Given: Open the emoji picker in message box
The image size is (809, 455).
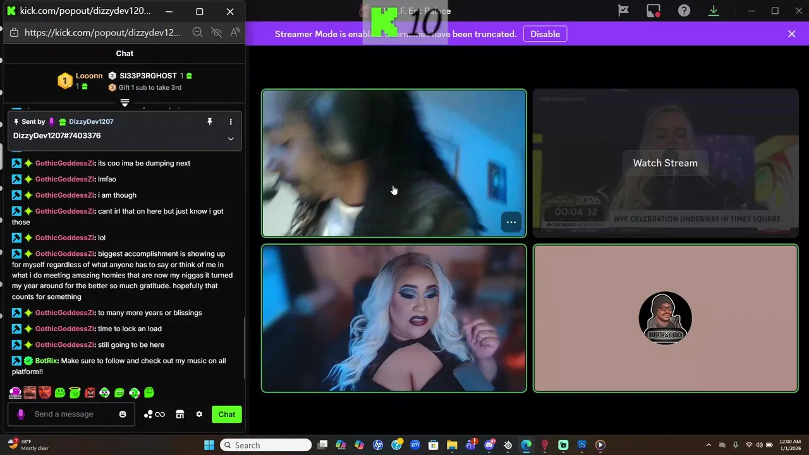Looking at the screenshot, I should point(123,414).
